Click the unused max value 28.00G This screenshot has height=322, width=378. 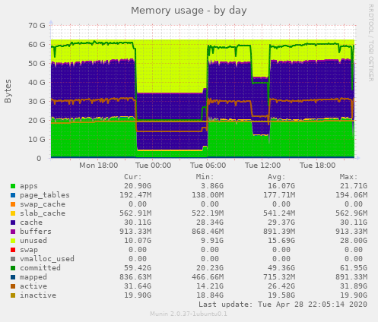(354, 241)
